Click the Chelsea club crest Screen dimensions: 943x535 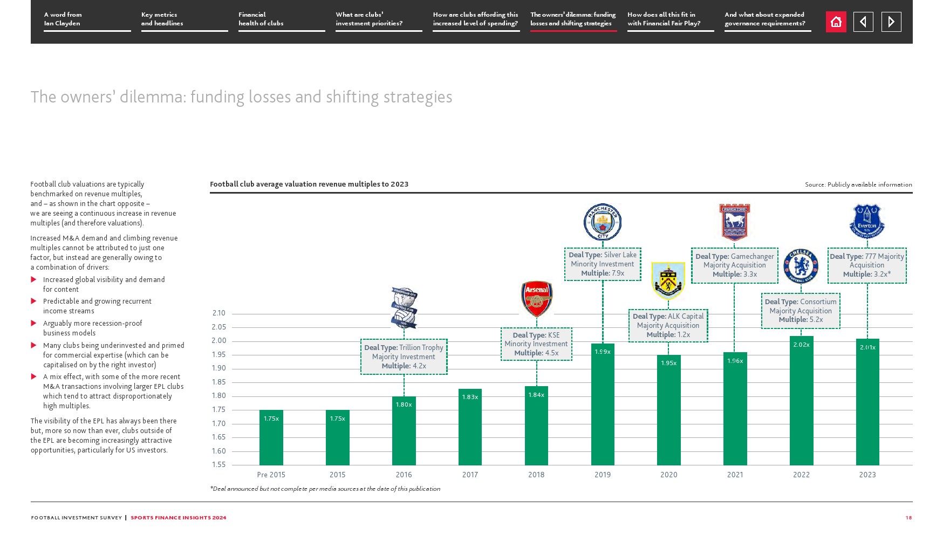point(801,266)
